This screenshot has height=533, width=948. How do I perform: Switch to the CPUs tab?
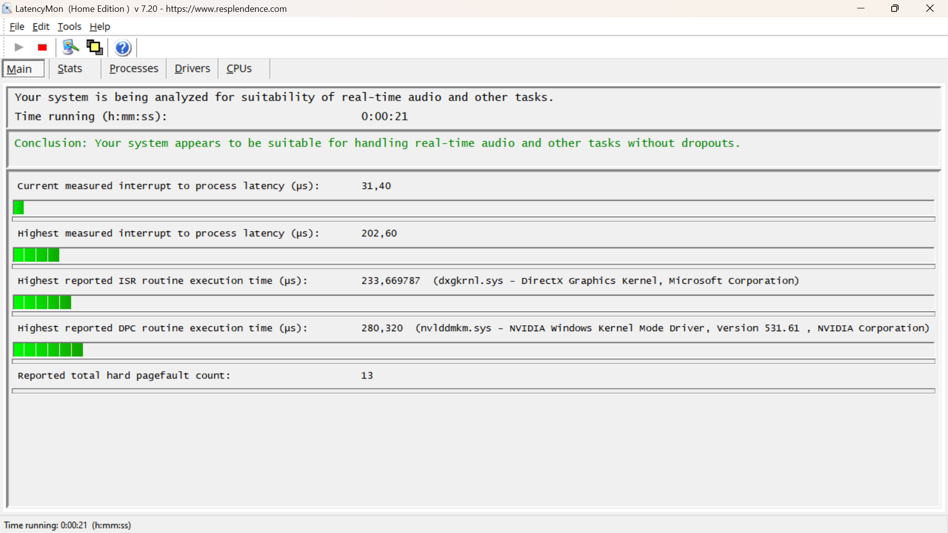pos(239,69)
